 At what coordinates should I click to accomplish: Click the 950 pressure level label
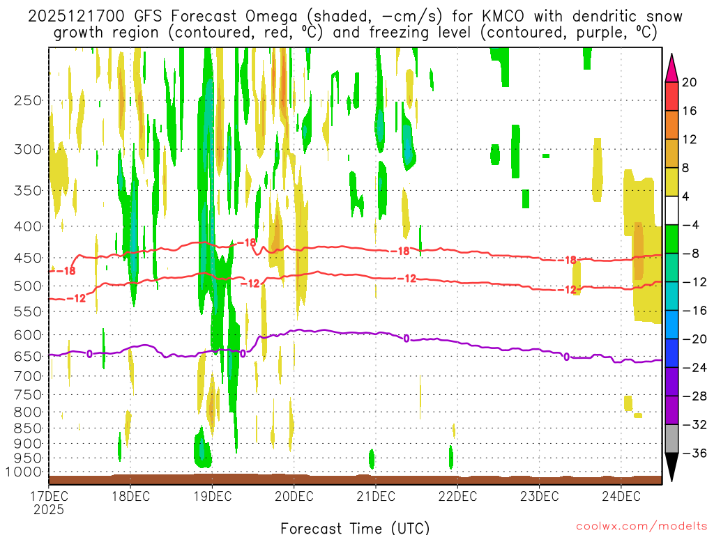[x=28, y=458]
